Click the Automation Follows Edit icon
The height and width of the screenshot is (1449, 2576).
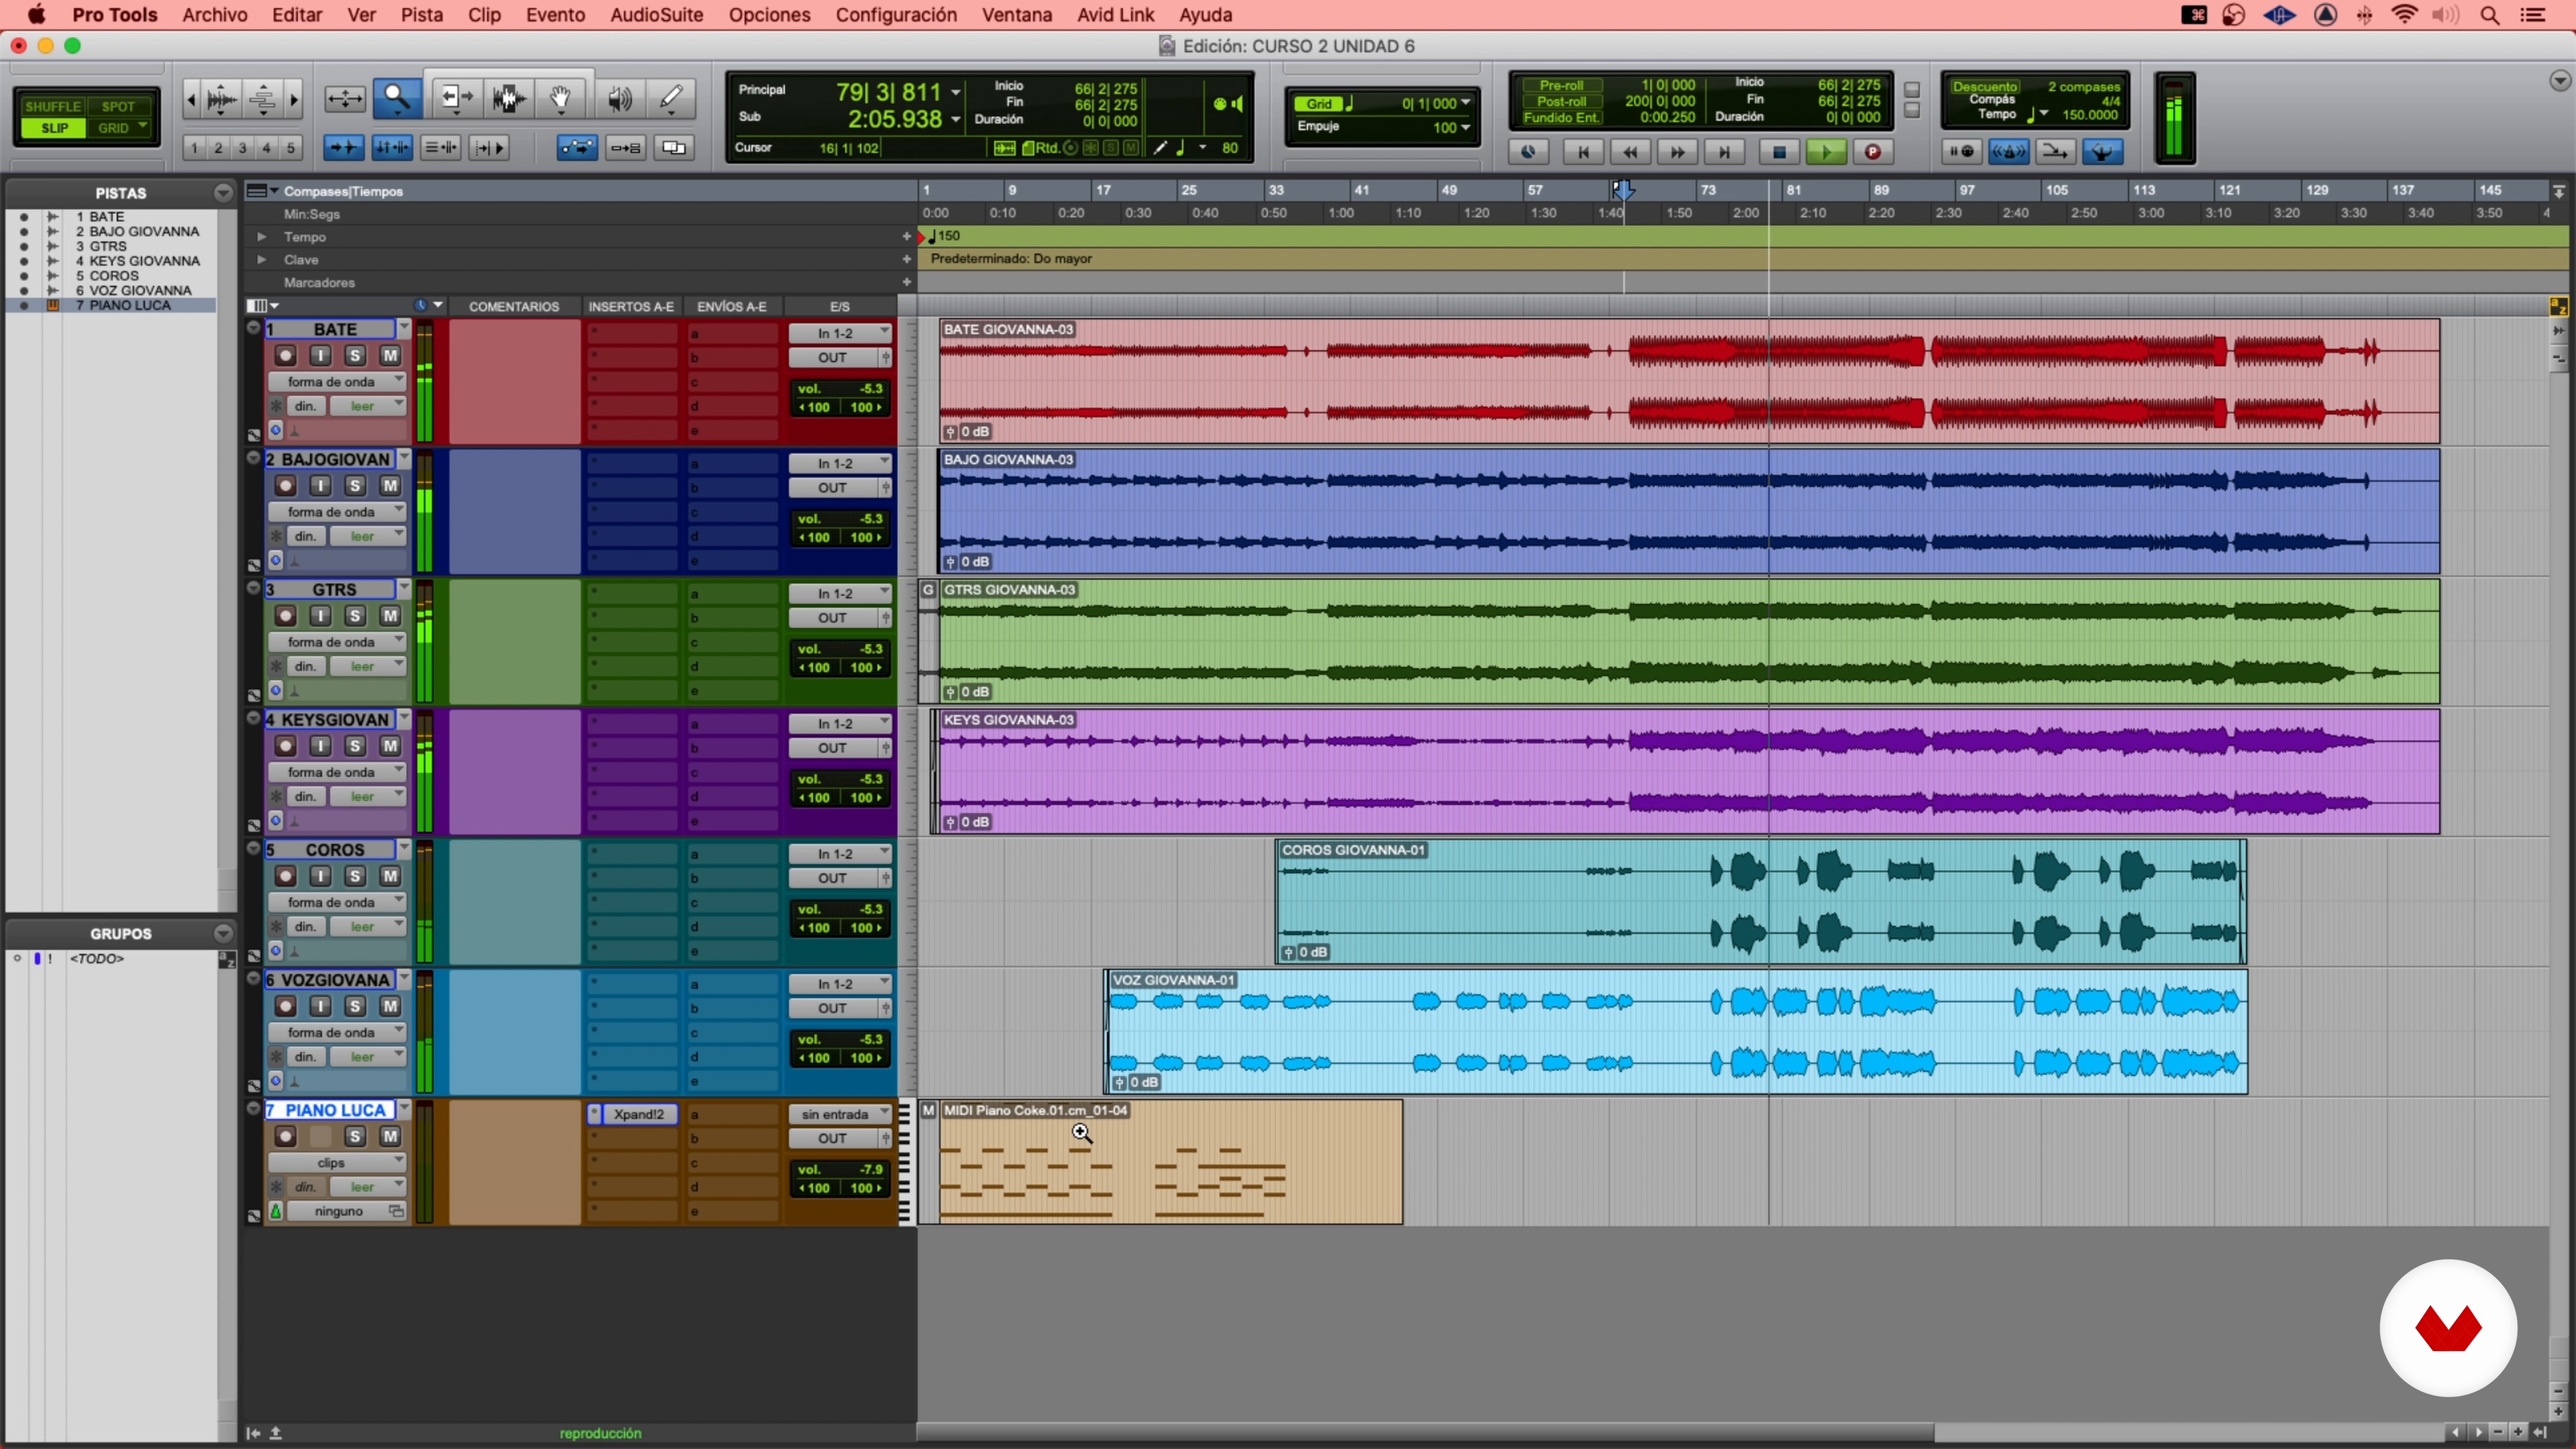point(578,148)
